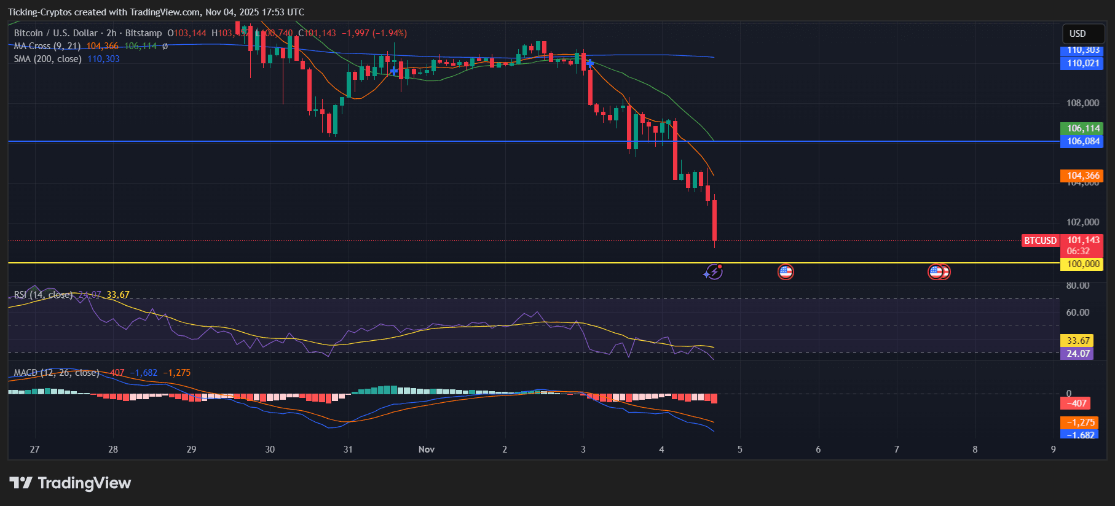This screenshot has height=506, width=1115.
Task: Select the SMA (200, close) indicator legend
Action: [48, 59]
